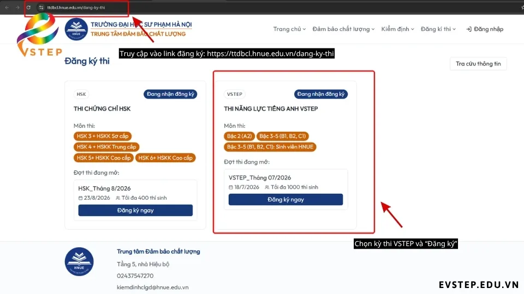Click the address Tầng 5, nhà Hiệu bộ

pyautogui.click(x=143, y=265)
